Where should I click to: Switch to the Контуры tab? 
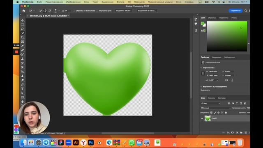pos(222,98)
